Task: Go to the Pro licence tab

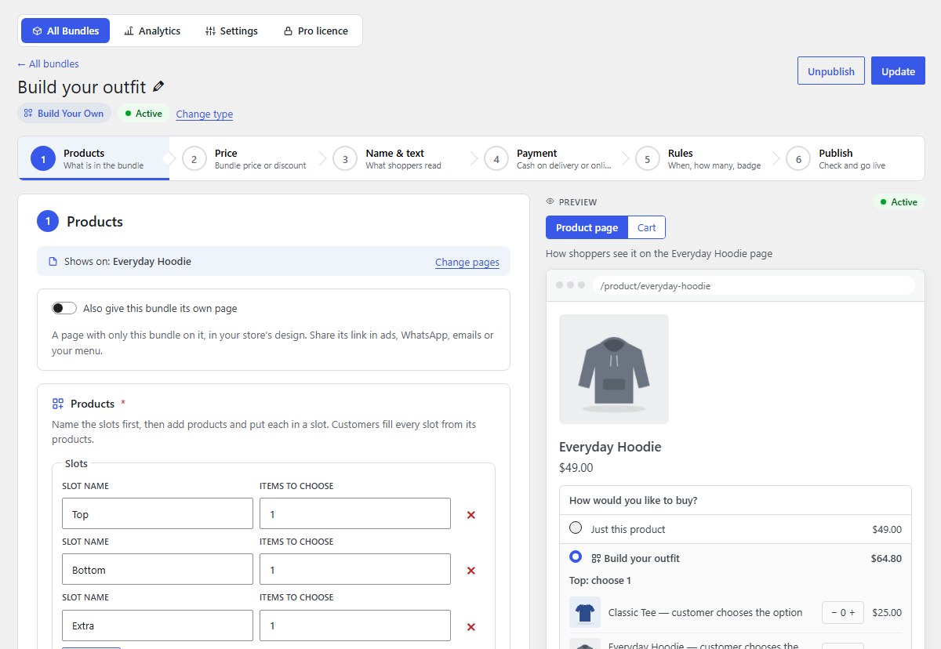Action: 315,31
